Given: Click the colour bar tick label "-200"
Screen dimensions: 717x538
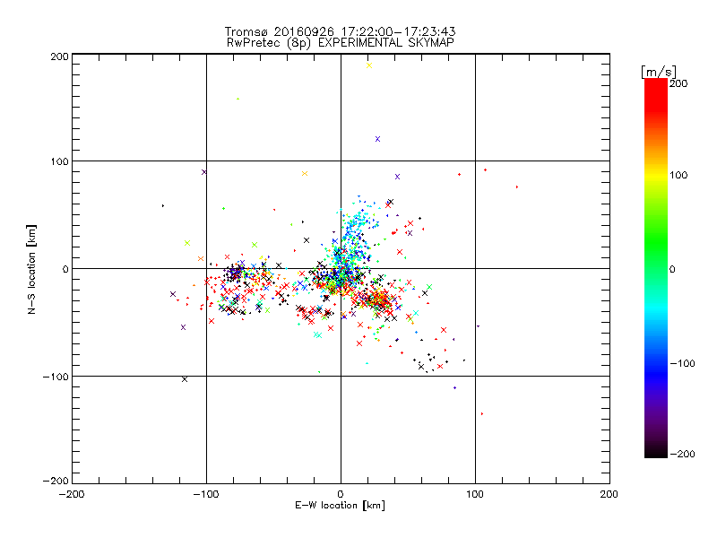Looking at the screenshot, I should point(682,454).
